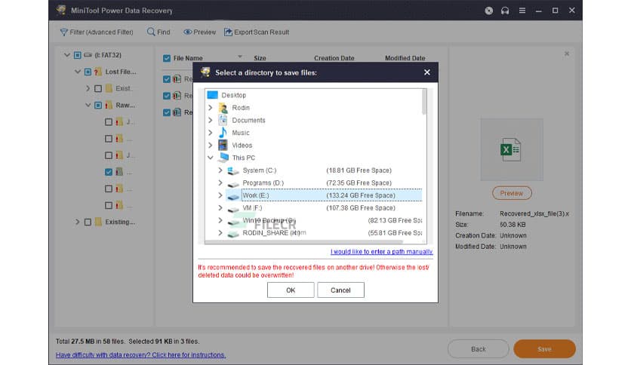Expand the Work (E:) drive

click(220, 195)
